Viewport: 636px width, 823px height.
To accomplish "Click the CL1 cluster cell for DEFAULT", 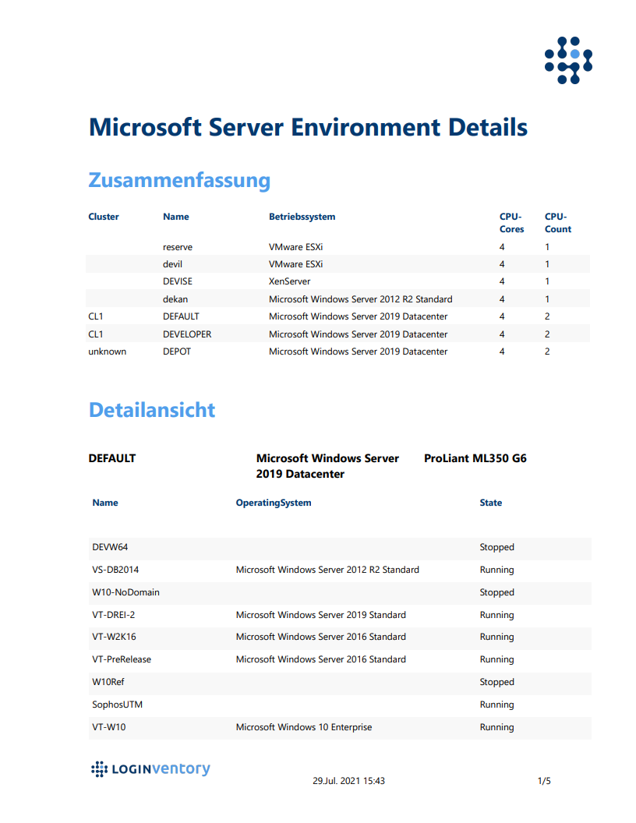I will (x=96, y=316).
